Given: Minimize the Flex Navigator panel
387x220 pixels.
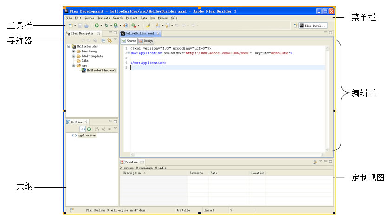Looking at the screenshot, I should pos(110,32).
